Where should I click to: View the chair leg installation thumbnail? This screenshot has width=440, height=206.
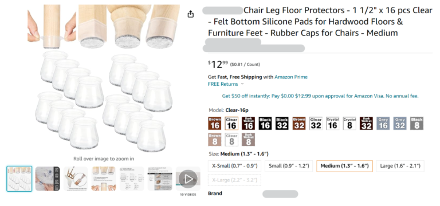click(76, 179)
